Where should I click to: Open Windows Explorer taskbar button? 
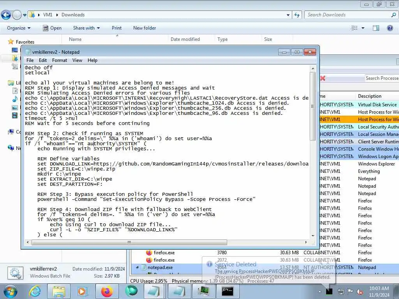point(59,291)
